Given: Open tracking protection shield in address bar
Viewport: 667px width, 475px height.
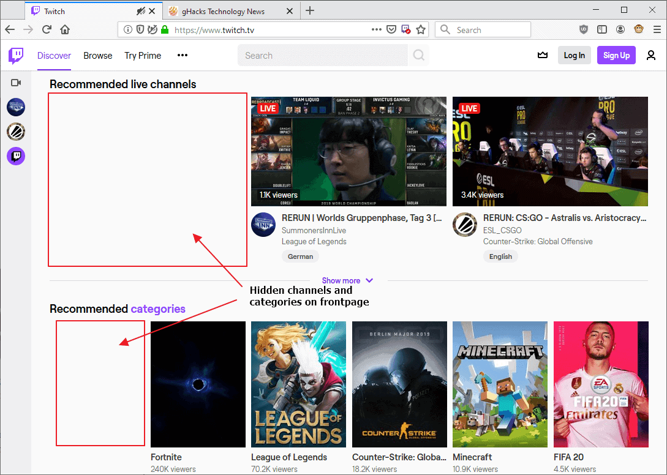Looking at the screenshot, I should [140, 30].
